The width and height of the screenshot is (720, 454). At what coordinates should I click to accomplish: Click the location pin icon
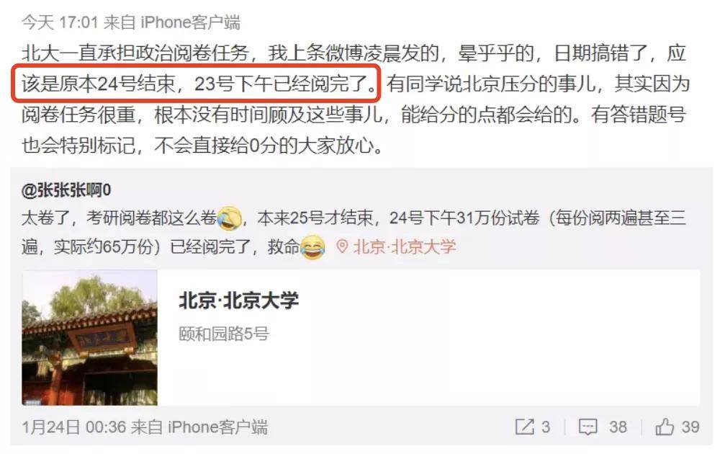pyautogui.click(x=341, y=246)
